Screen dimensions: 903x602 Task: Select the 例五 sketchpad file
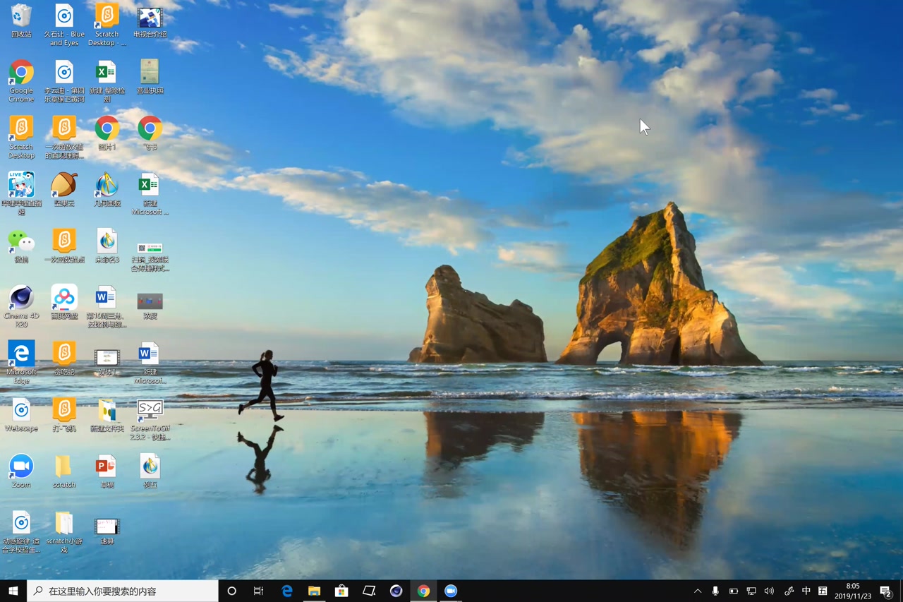(x=150, y=471)
